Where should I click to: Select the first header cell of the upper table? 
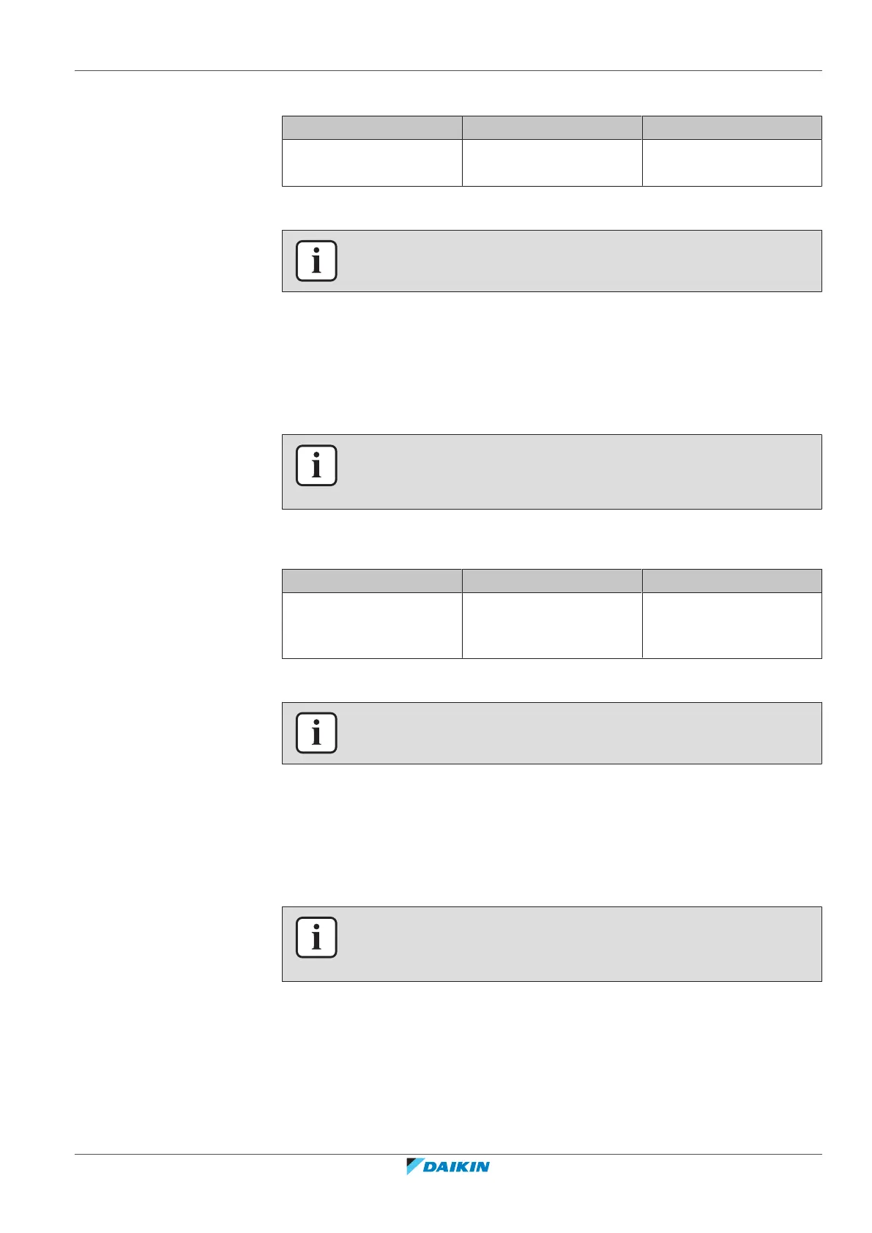[x=372, y=127]
